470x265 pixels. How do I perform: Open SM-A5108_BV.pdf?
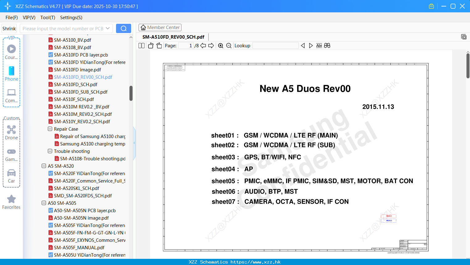coord(73,47)
